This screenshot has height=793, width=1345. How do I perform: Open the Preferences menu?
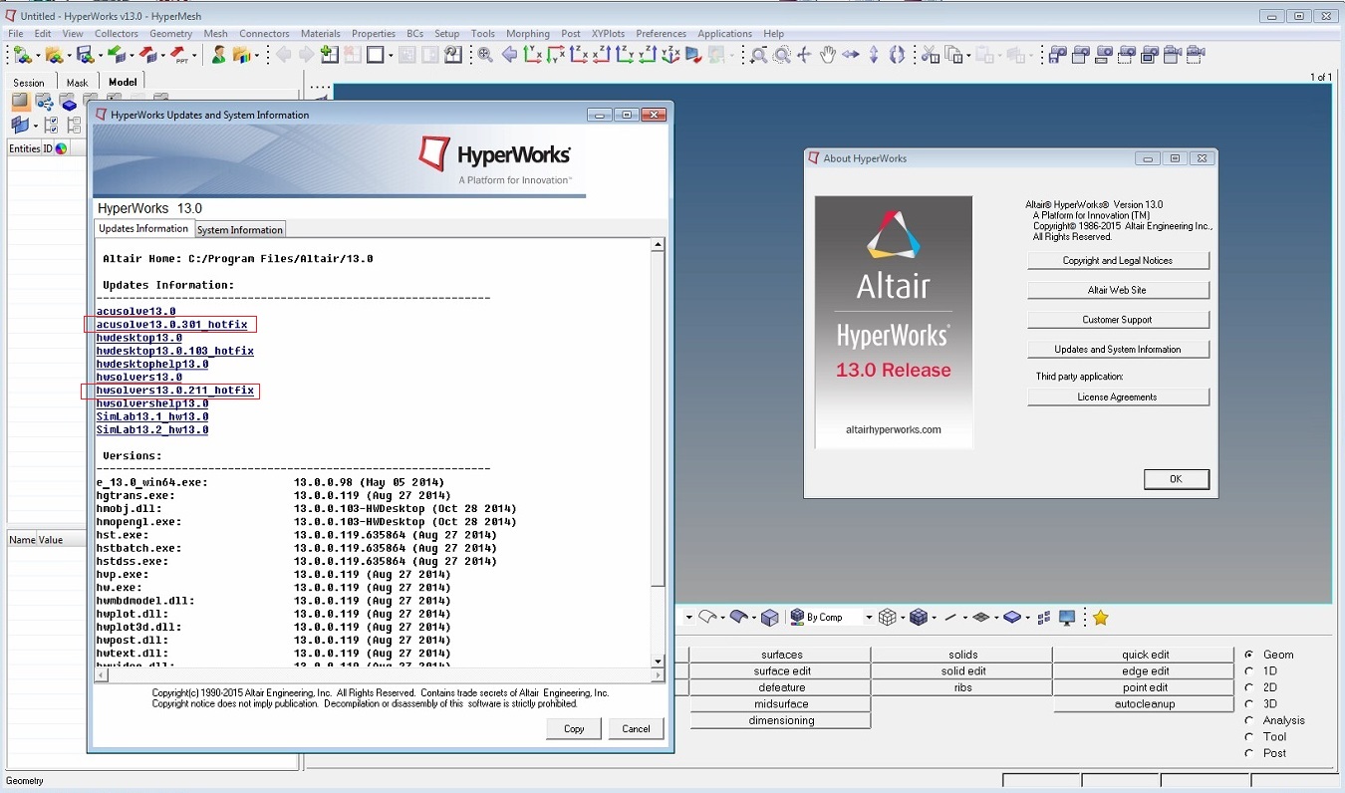tap(662, 34)
